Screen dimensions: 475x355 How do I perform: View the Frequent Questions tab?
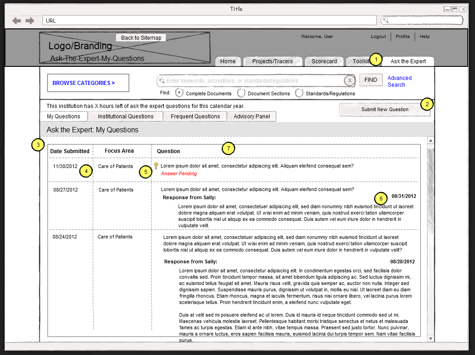195,117
